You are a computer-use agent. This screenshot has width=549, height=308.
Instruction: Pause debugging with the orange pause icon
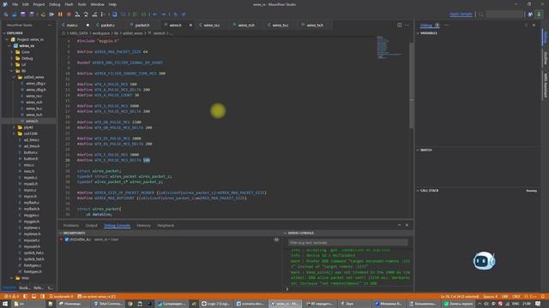[60, 15]
